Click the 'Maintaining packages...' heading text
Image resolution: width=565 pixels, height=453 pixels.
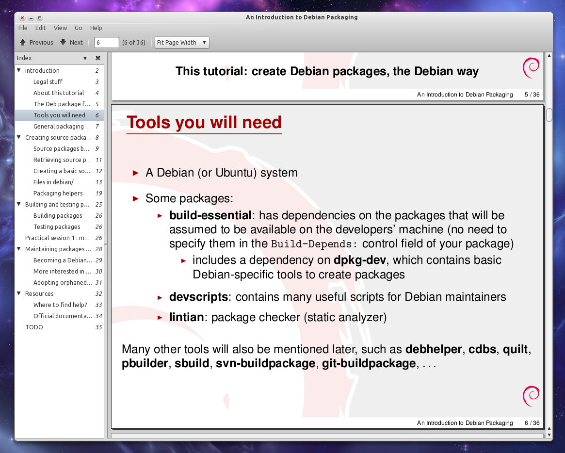pos(58,249)
